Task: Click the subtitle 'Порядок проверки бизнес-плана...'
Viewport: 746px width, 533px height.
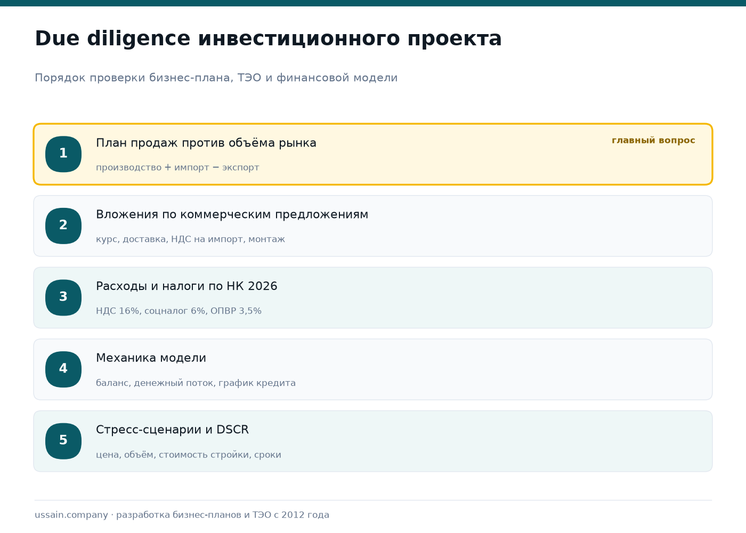Action: pos(216,78)
